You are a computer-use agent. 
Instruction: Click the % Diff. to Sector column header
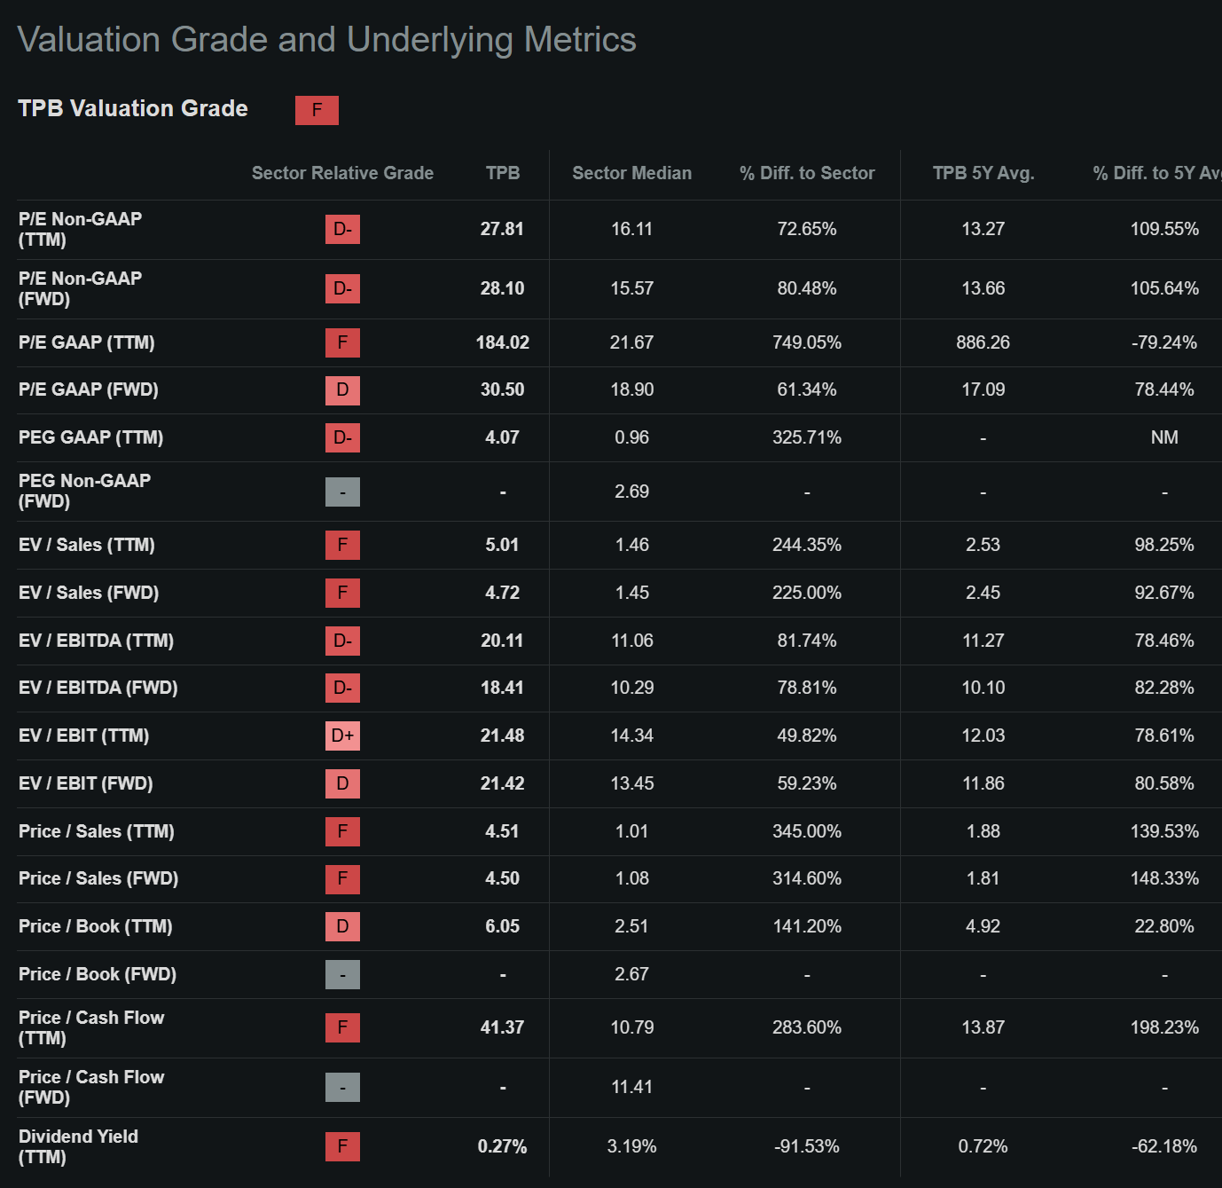807,173
